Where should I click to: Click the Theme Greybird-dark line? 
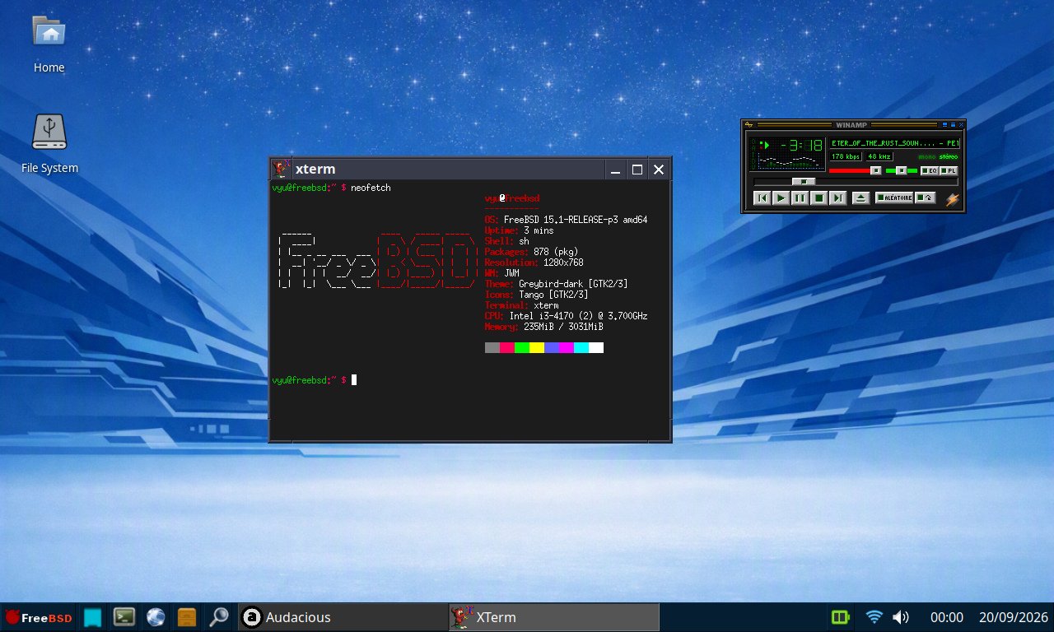click(557, 284)
